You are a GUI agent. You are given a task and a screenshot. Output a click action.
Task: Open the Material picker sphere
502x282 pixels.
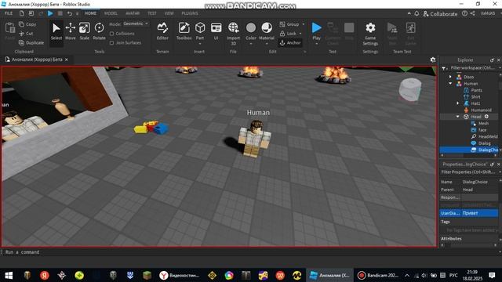pos(267,28)
